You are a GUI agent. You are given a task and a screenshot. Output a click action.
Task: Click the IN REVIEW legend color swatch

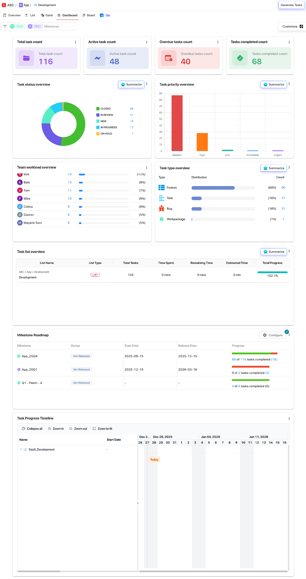click(x=98, y=115)
